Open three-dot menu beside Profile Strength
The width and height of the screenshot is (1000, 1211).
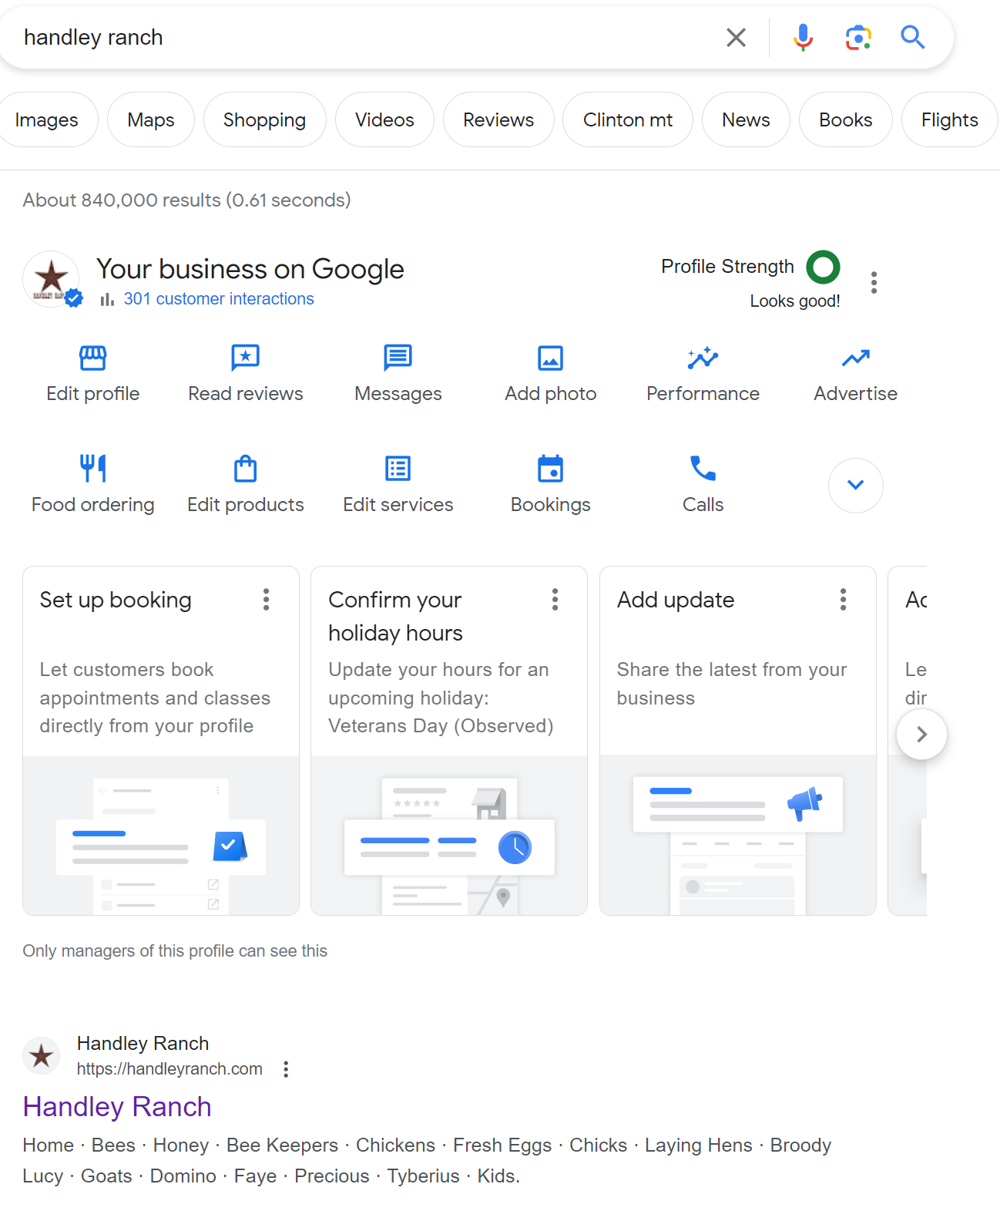tap(874, 282)
